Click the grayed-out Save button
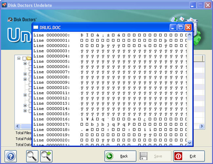 click(155, 156)
